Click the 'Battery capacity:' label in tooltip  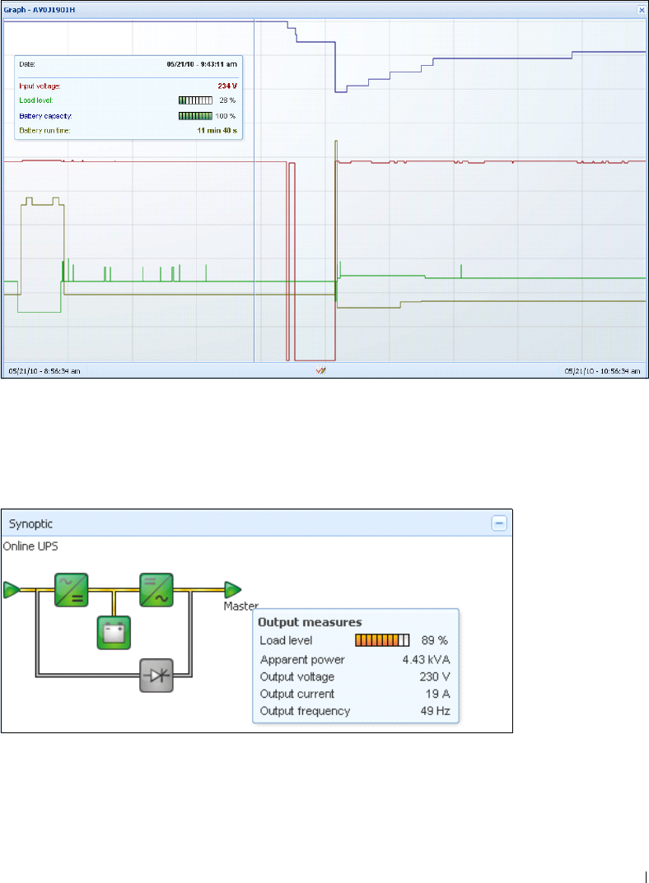(45, 116)
